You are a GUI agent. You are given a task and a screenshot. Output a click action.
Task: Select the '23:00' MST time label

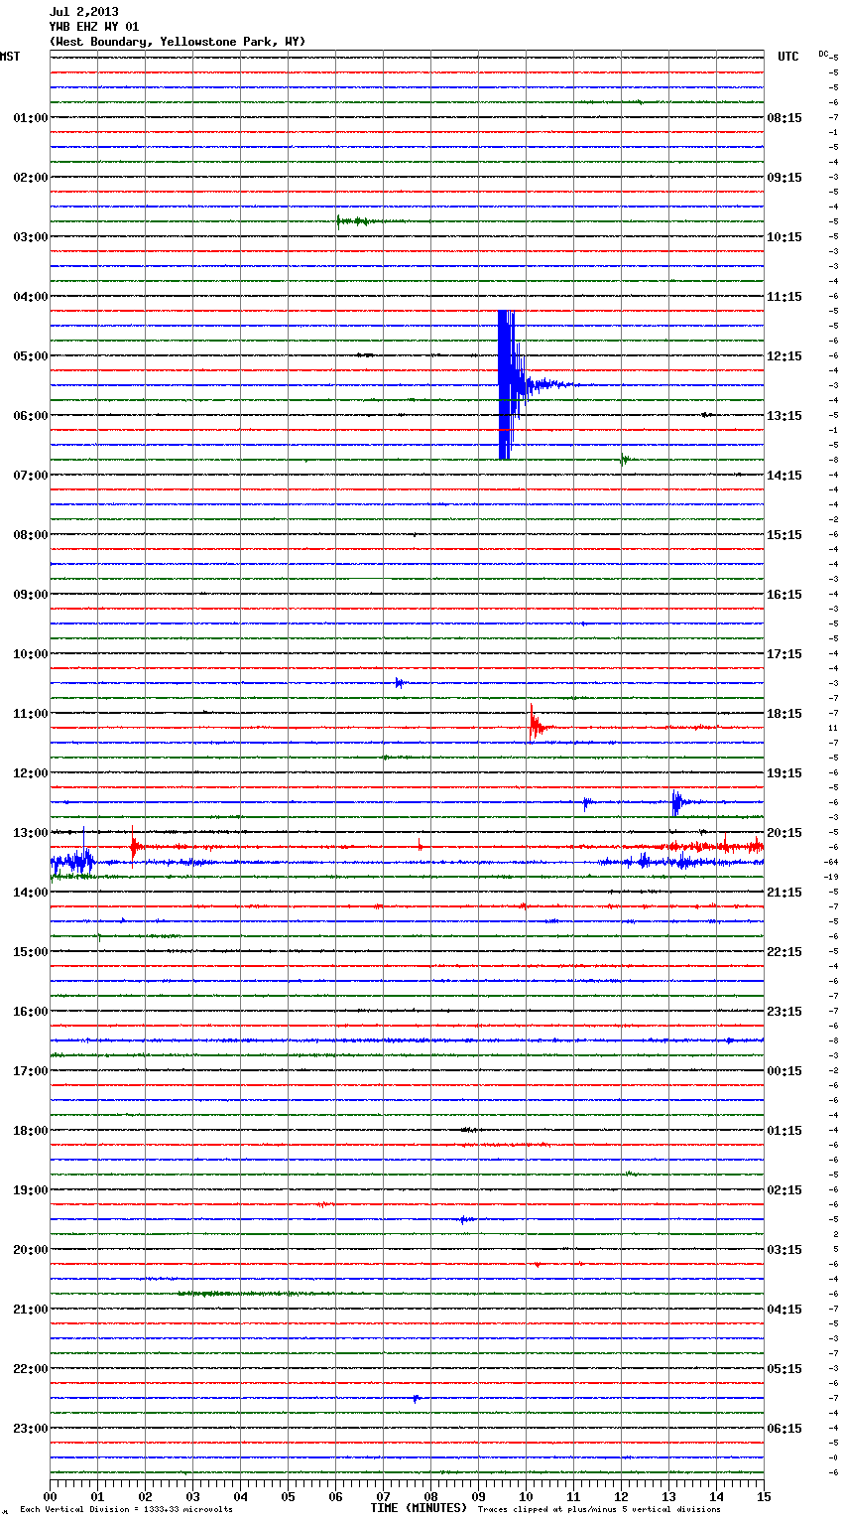tap(30, 1429)
